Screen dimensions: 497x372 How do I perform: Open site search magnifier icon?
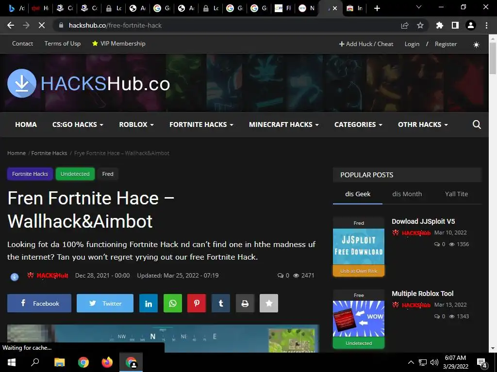(x=477, y=124)
